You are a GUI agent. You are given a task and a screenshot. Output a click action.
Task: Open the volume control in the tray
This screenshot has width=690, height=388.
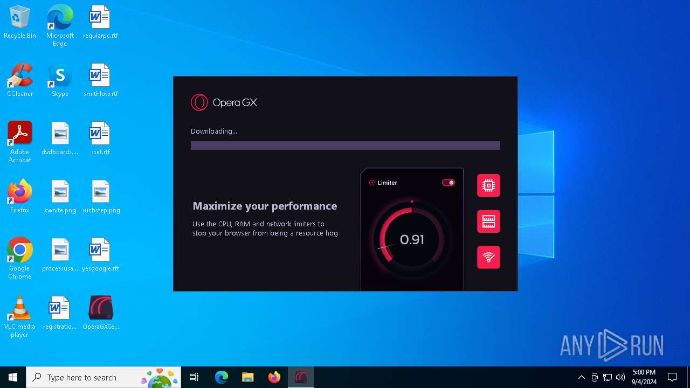pyautogui.click(x=620, y=377)
